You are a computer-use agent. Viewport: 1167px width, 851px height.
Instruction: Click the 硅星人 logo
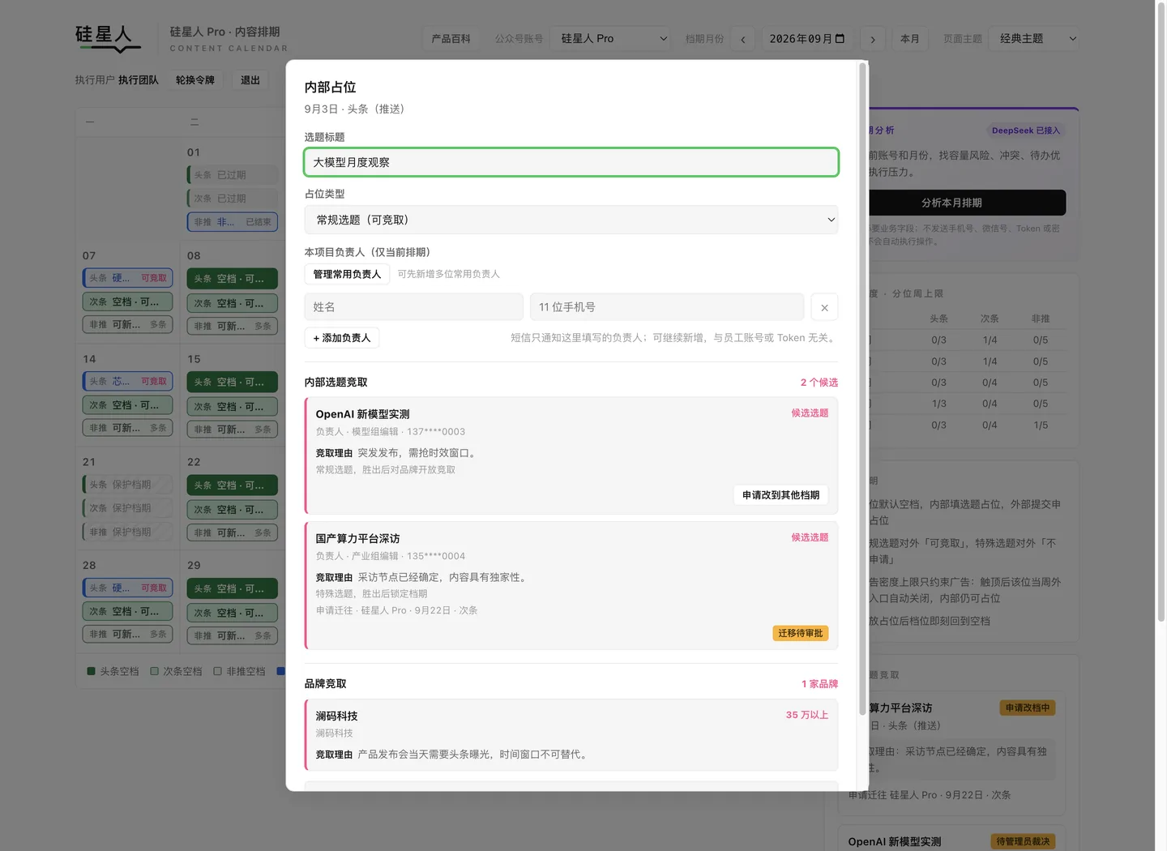[108, 37]
